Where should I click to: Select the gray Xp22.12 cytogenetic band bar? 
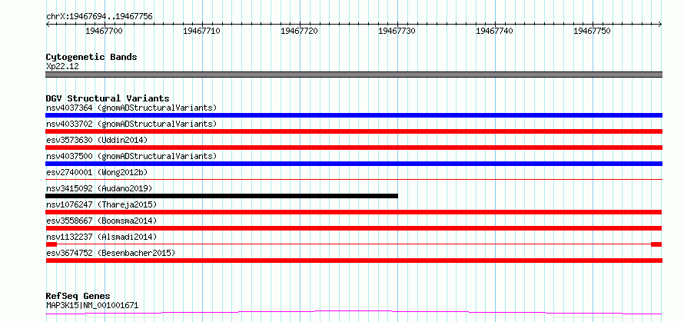point(354,75)
